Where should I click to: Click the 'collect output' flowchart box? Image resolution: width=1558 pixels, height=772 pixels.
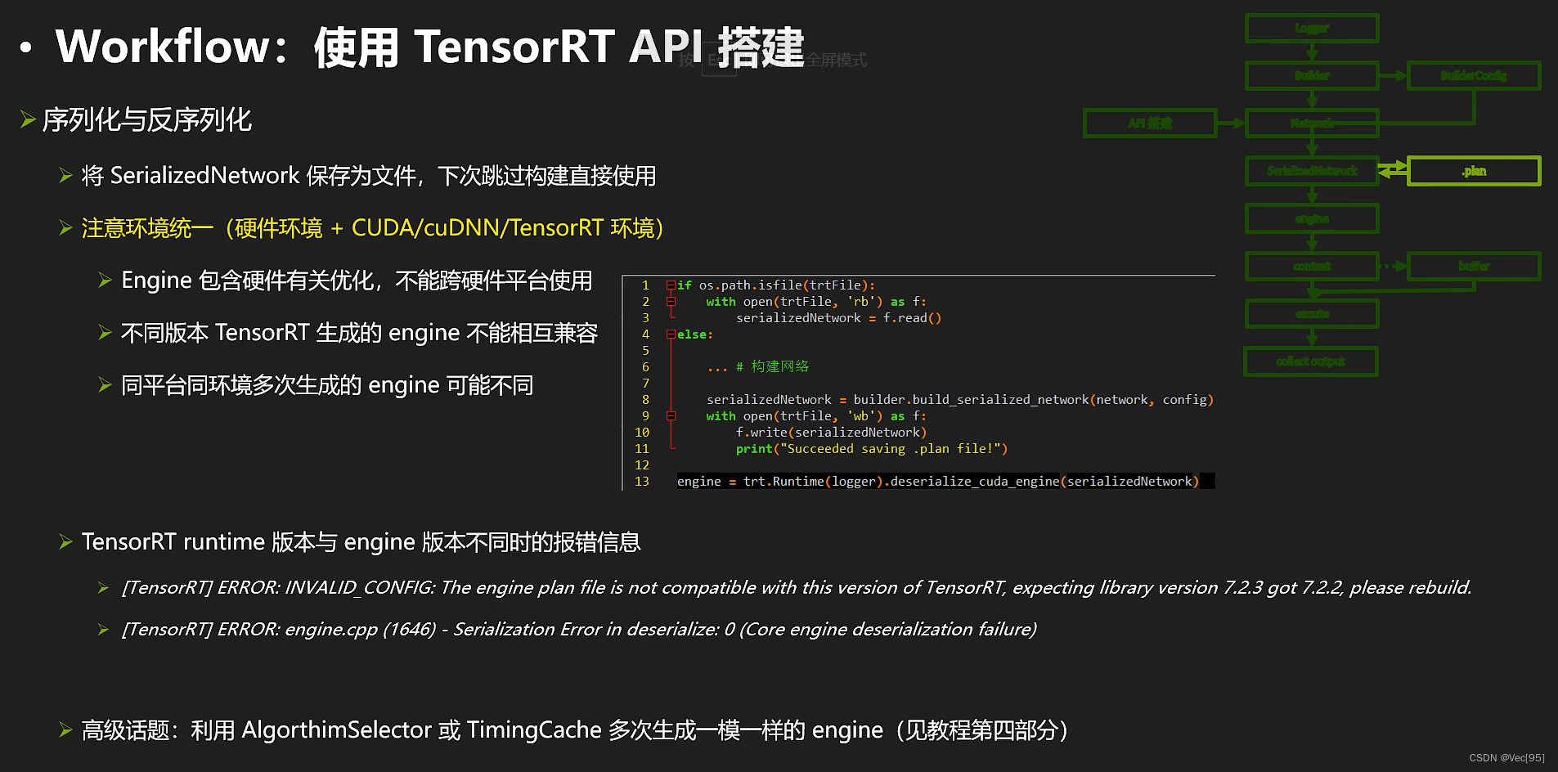click(1311, 361)
